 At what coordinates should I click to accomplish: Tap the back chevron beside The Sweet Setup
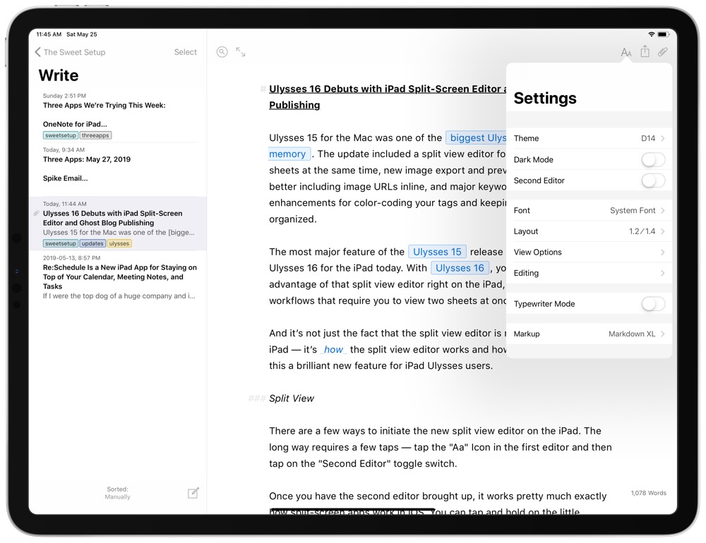pyautogui.click(x=37, y=52)
